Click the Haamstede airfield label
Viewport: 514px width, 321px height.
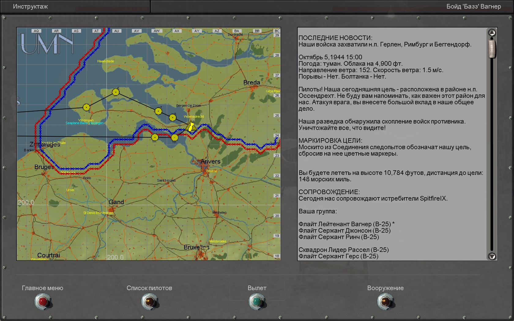pyautogui.click(x=106, y=61)
